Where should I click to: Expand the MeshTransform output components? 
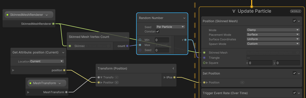tap(28, 92)
